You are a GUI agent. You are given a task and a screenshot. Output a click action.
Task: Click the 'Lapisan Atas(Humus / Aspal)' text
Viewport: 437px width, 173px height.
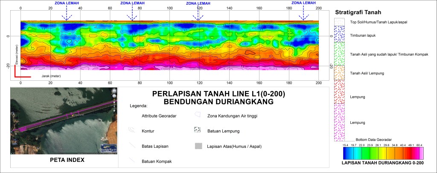pos(234,146)
